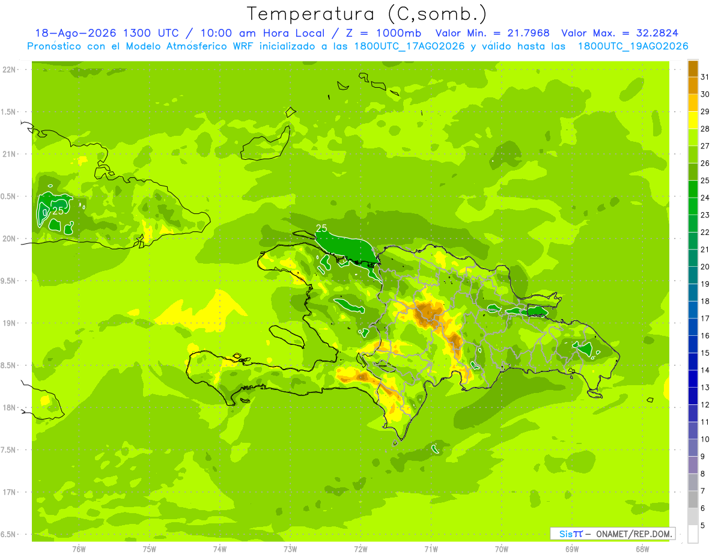721x557 pixels.
Task: Click color bar segment between 25 and 26
Action: [x=693, y=172]
